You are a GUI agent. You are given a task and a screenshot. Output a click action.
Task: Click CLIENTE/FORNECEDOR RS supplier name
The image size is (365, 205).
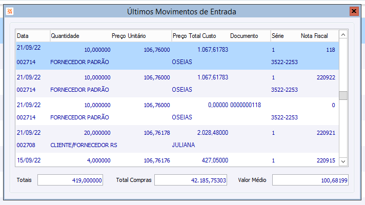point(84,145)
